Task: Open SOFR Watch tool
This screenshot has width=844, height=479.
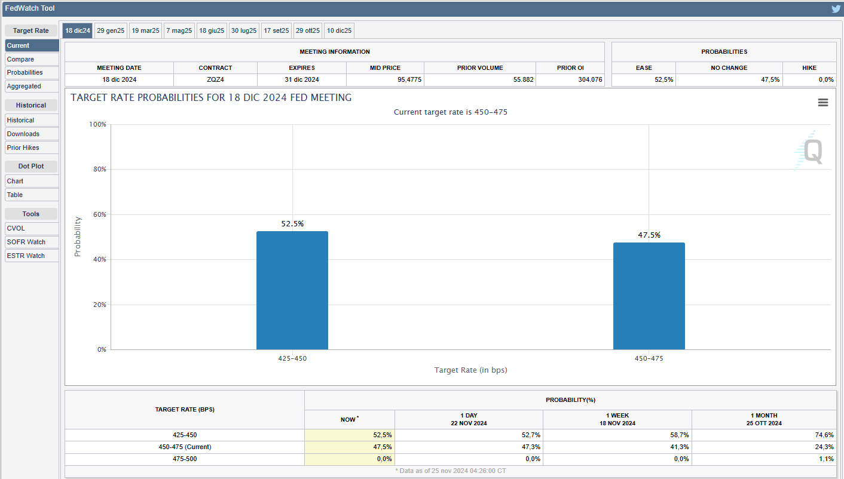Action: tap(32, 242)
